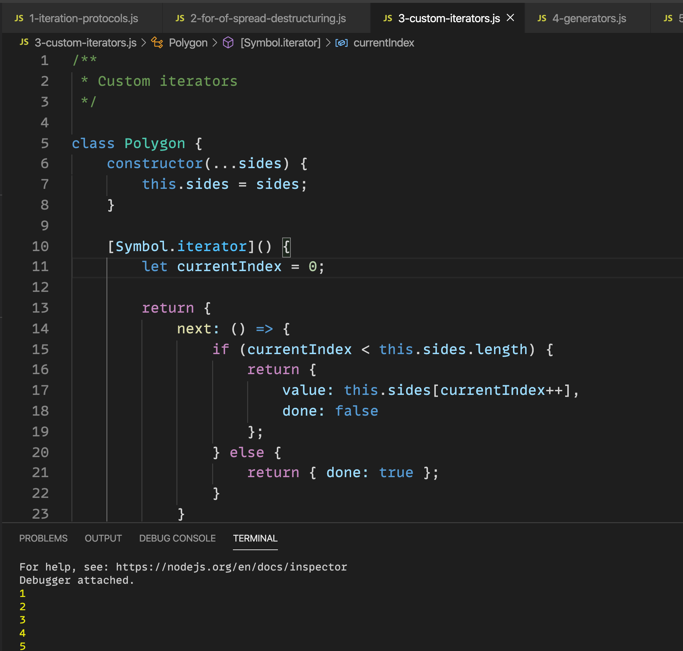The width and height of the screenshot is (683, 651).
Task: Click 'length' in the if condition
Action: click(502, 349)
